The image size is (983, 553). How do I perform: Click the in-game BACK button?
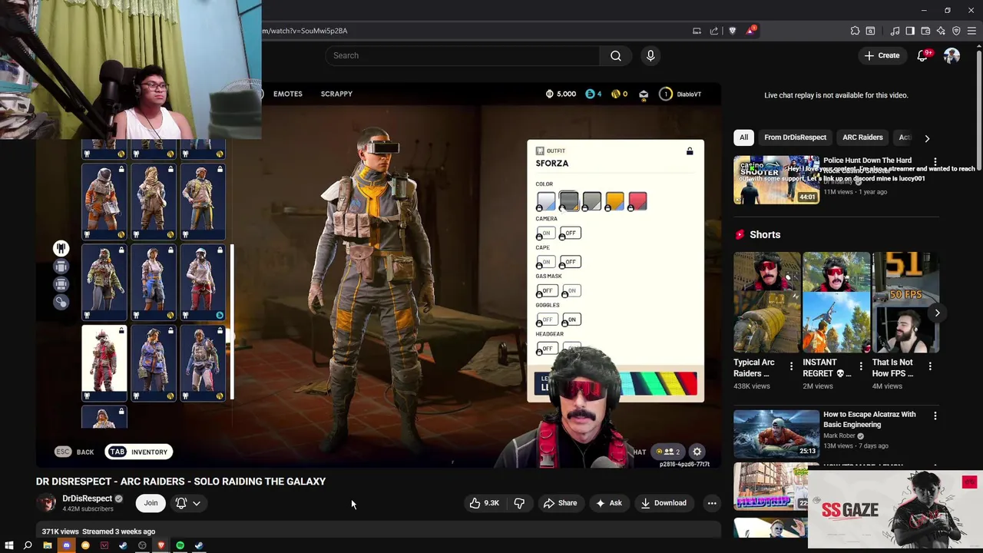pyautogui.click(x=75, y=452)
